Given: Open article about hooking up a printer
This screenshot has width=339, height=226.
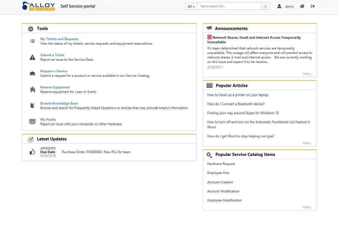Looking at the screenshot, I should coord(238,95).
